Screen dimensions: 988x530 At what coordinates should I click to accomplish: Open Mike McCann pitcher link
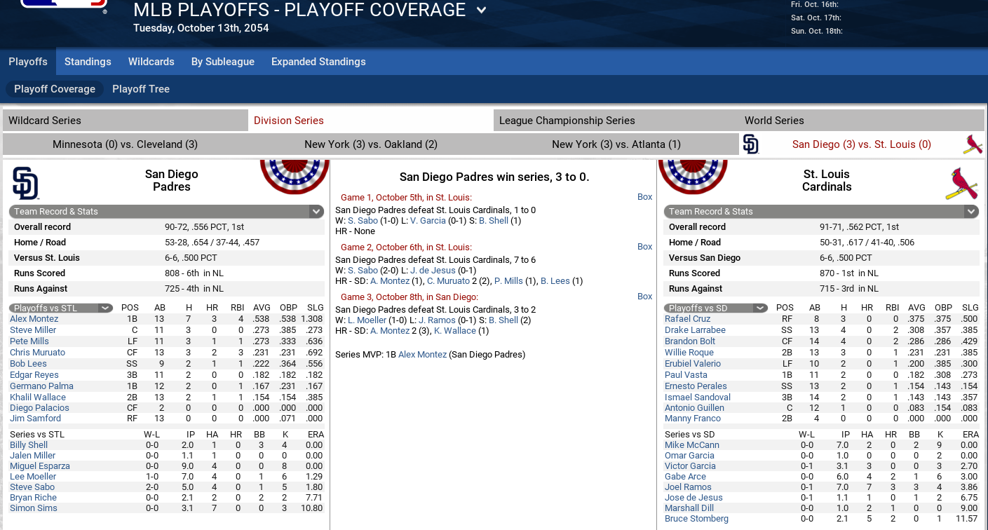(x=691, y=445)
